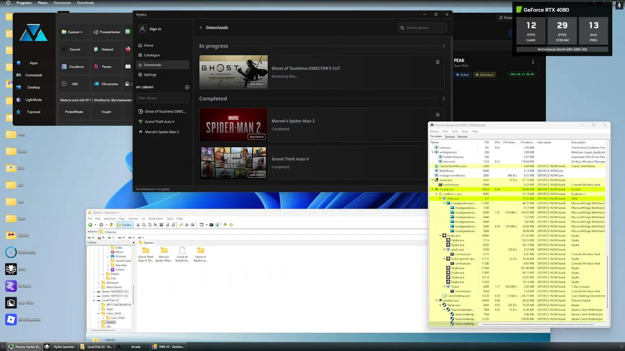
Task: Open Commands section in Arcade sidebar
Action: [33, 75]
